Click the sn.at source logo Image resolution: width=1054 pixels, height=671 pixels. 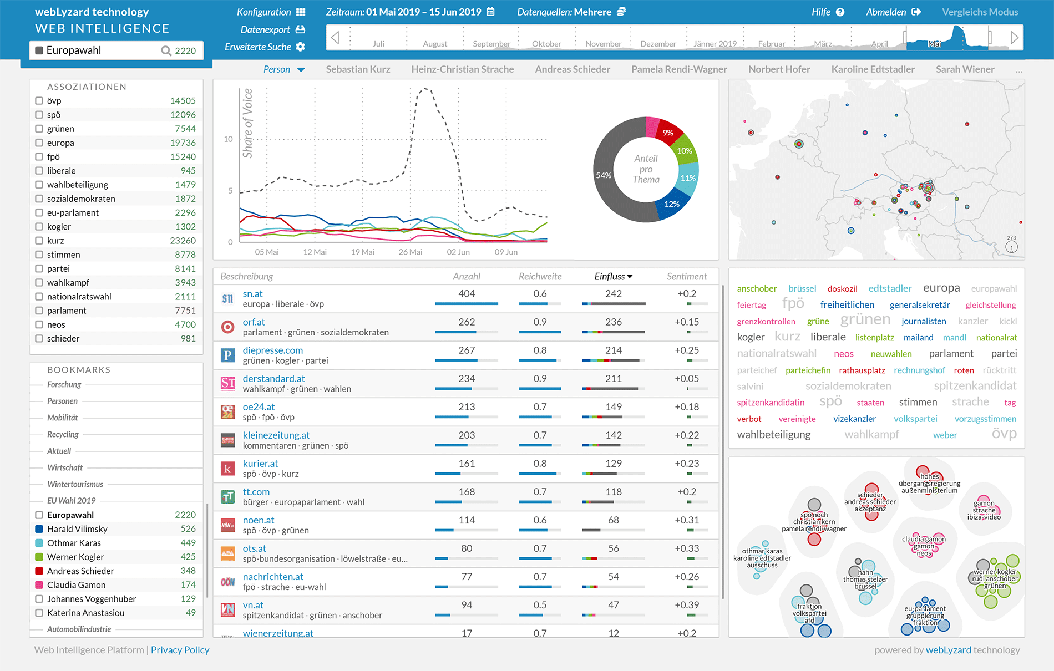227,299
